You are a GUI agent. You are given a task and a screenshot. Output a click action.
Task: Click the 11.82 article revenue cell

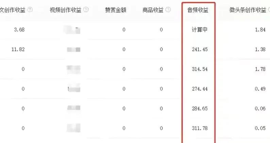point(18,49)
